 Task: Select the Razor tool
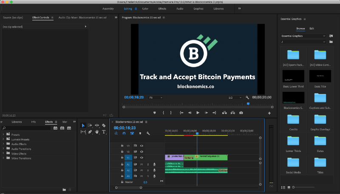tap(104, 126)
